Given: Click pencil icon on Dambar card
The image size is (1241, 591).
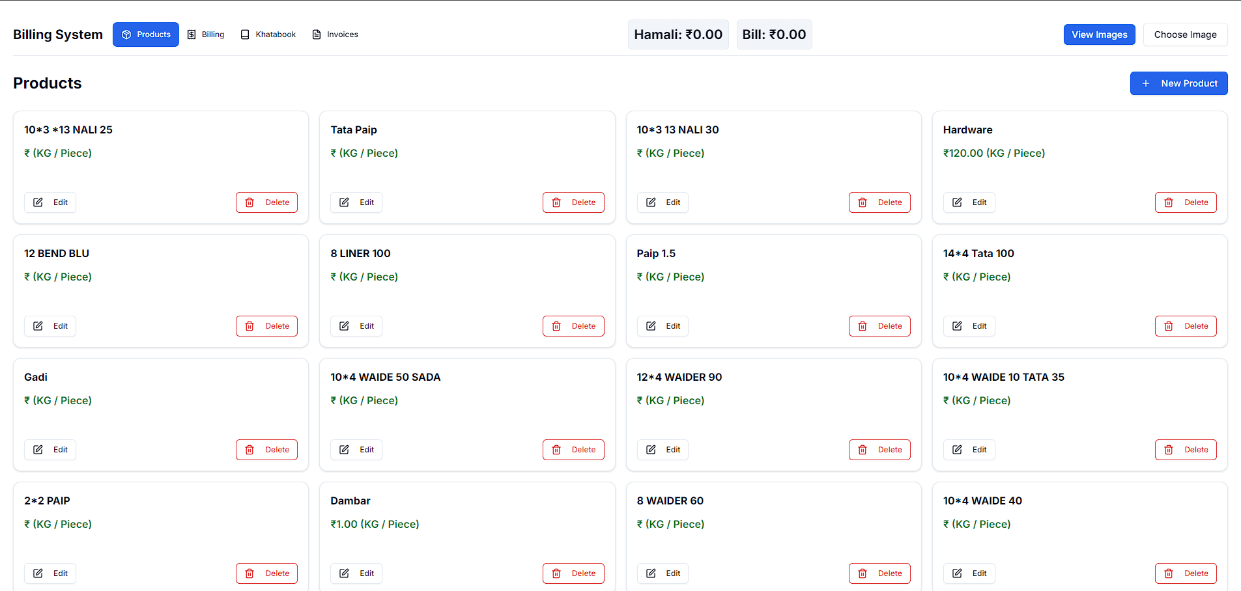Looking at the screenshot, I should (x=345, y=573).
